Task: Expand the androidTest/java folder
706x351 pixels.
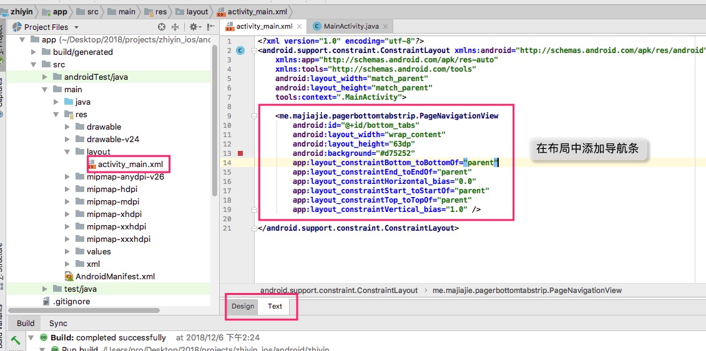Action: point(44,77)
